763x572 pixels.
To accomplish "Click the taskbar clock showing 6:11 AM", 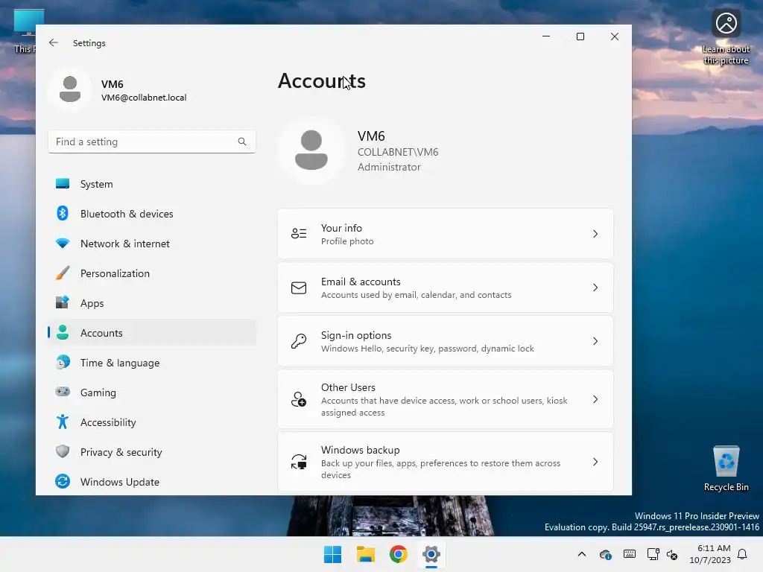I will coord(710,554).
